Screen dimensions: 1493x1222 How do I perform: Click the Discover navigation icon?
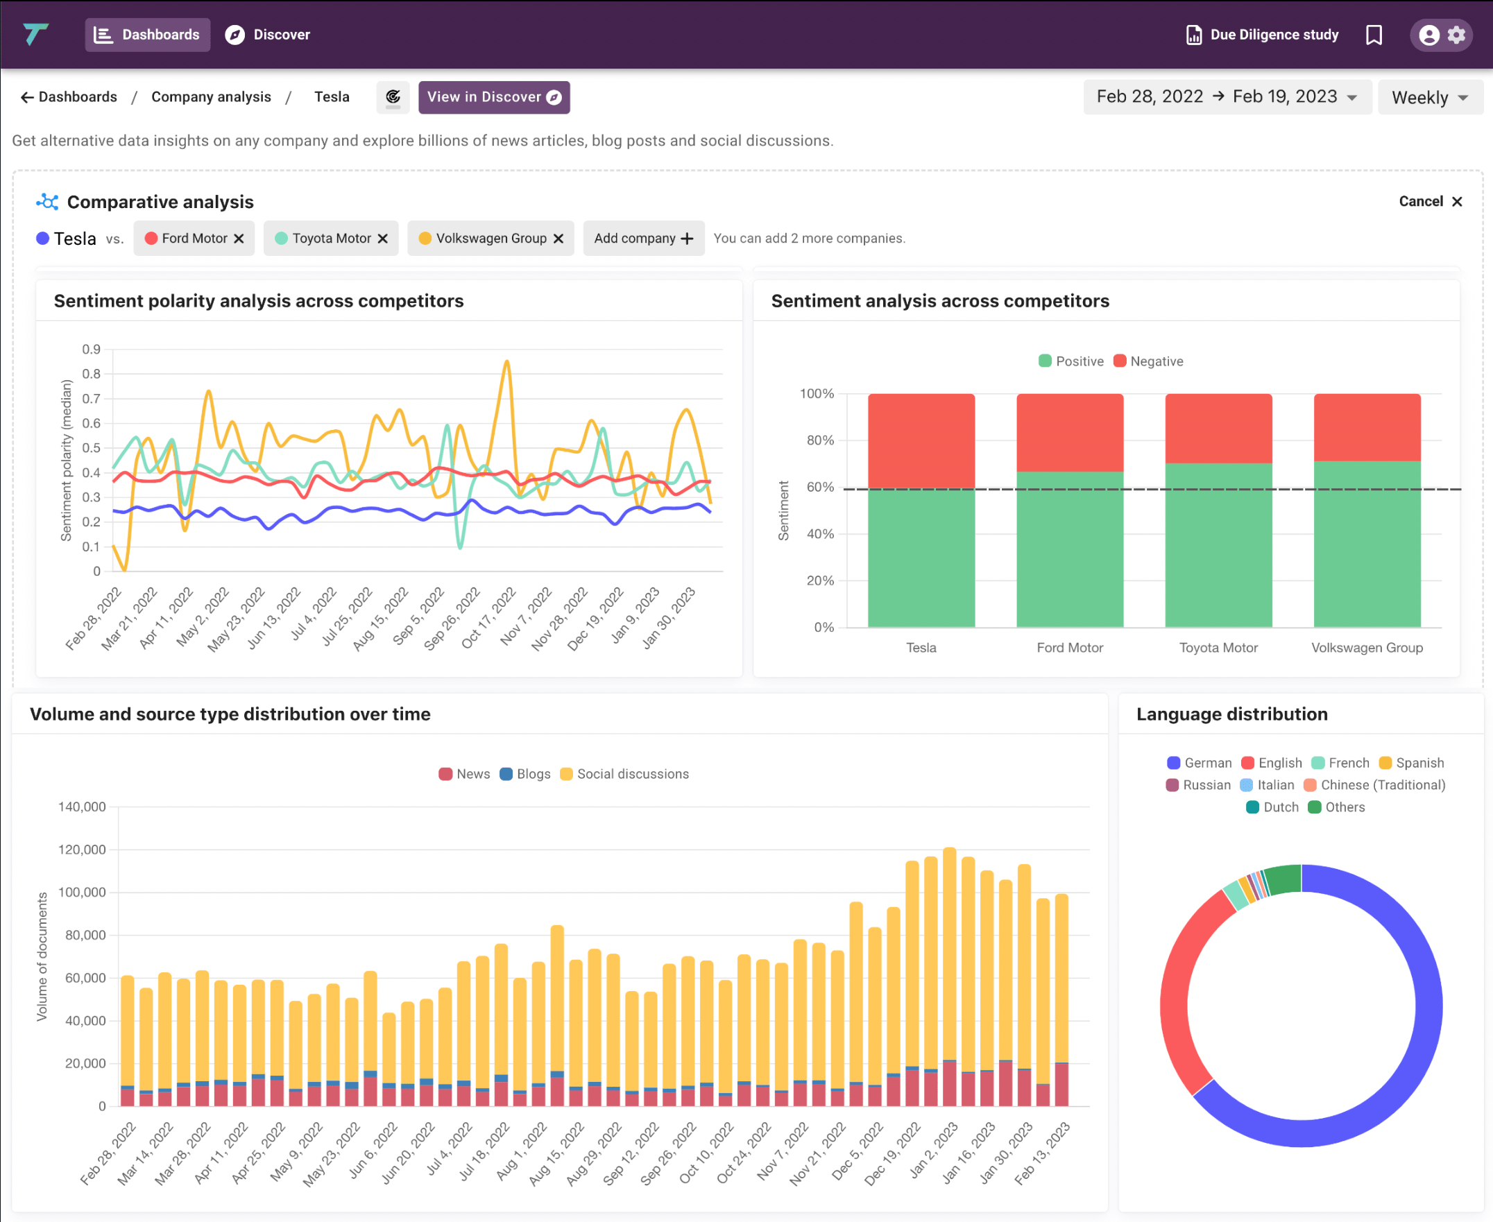click(x=234, y=33)
